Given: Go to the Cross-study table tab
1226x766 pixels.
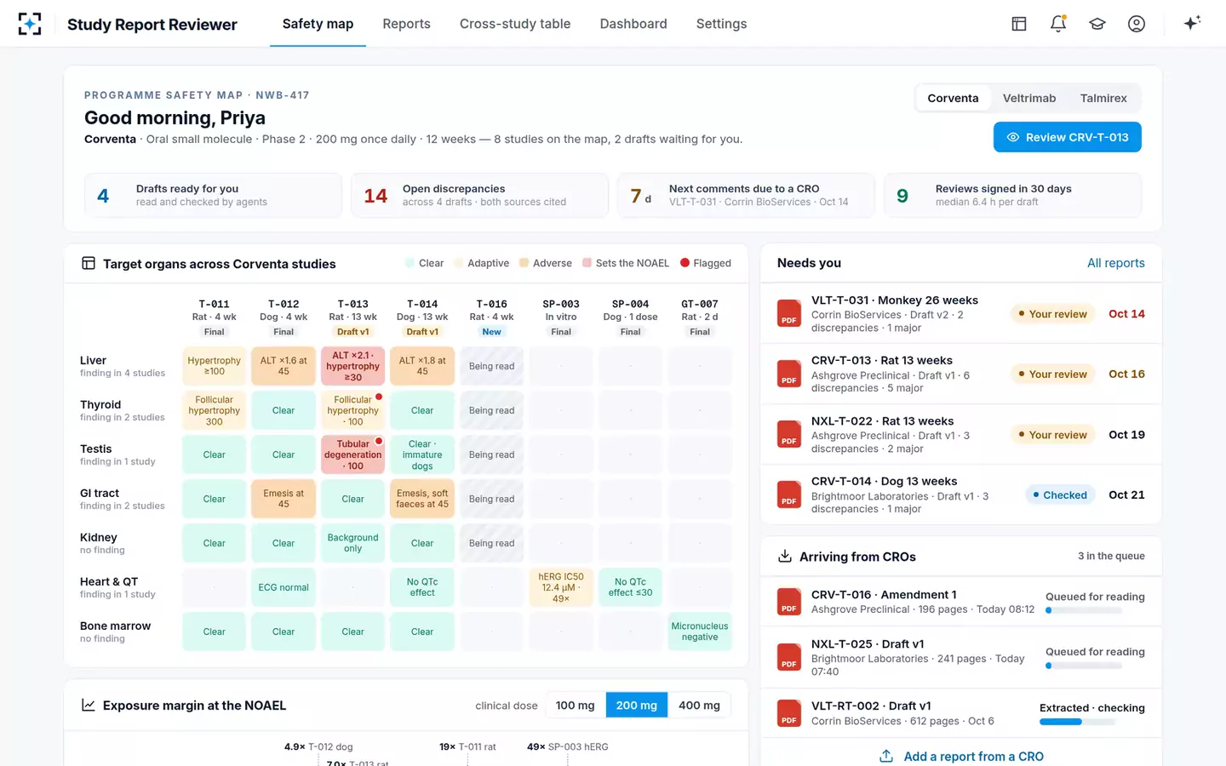Looking at the screenshot, I should coord(515,24).
